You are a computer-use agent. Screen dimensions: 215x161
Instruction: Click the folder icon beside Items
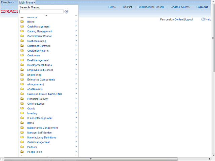pyautogui.click(x=22, y=123)
